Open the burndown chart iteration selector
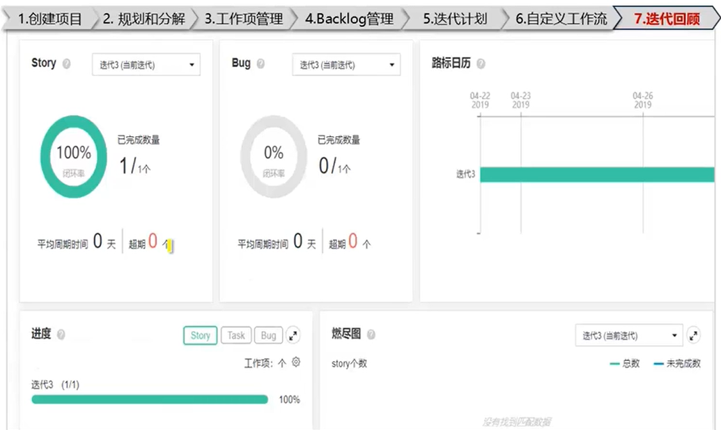 tap(628, 335)
